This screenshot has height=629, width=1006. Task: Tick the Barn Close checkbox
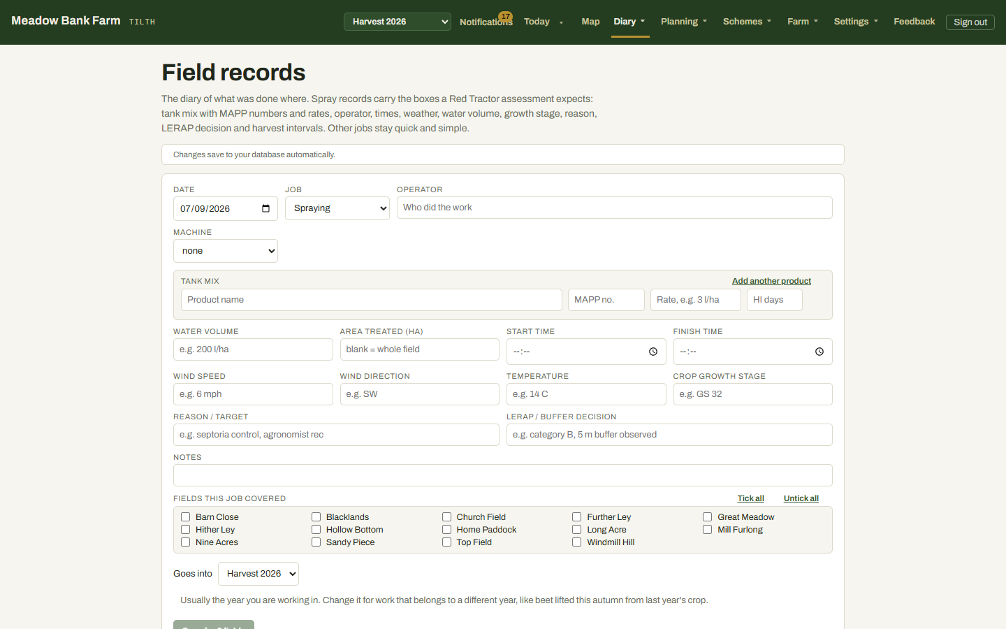pyautogui.click(x=186, y=517)
